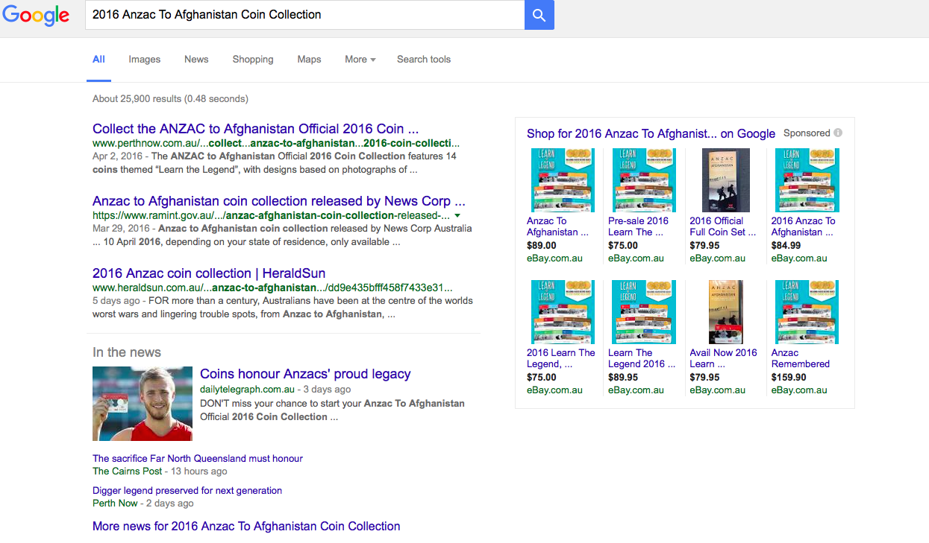Open the Shopping tab
Image resolution: width=929 pixels, height=543 pixels.
pyautogui.click(x=253, y=60)
